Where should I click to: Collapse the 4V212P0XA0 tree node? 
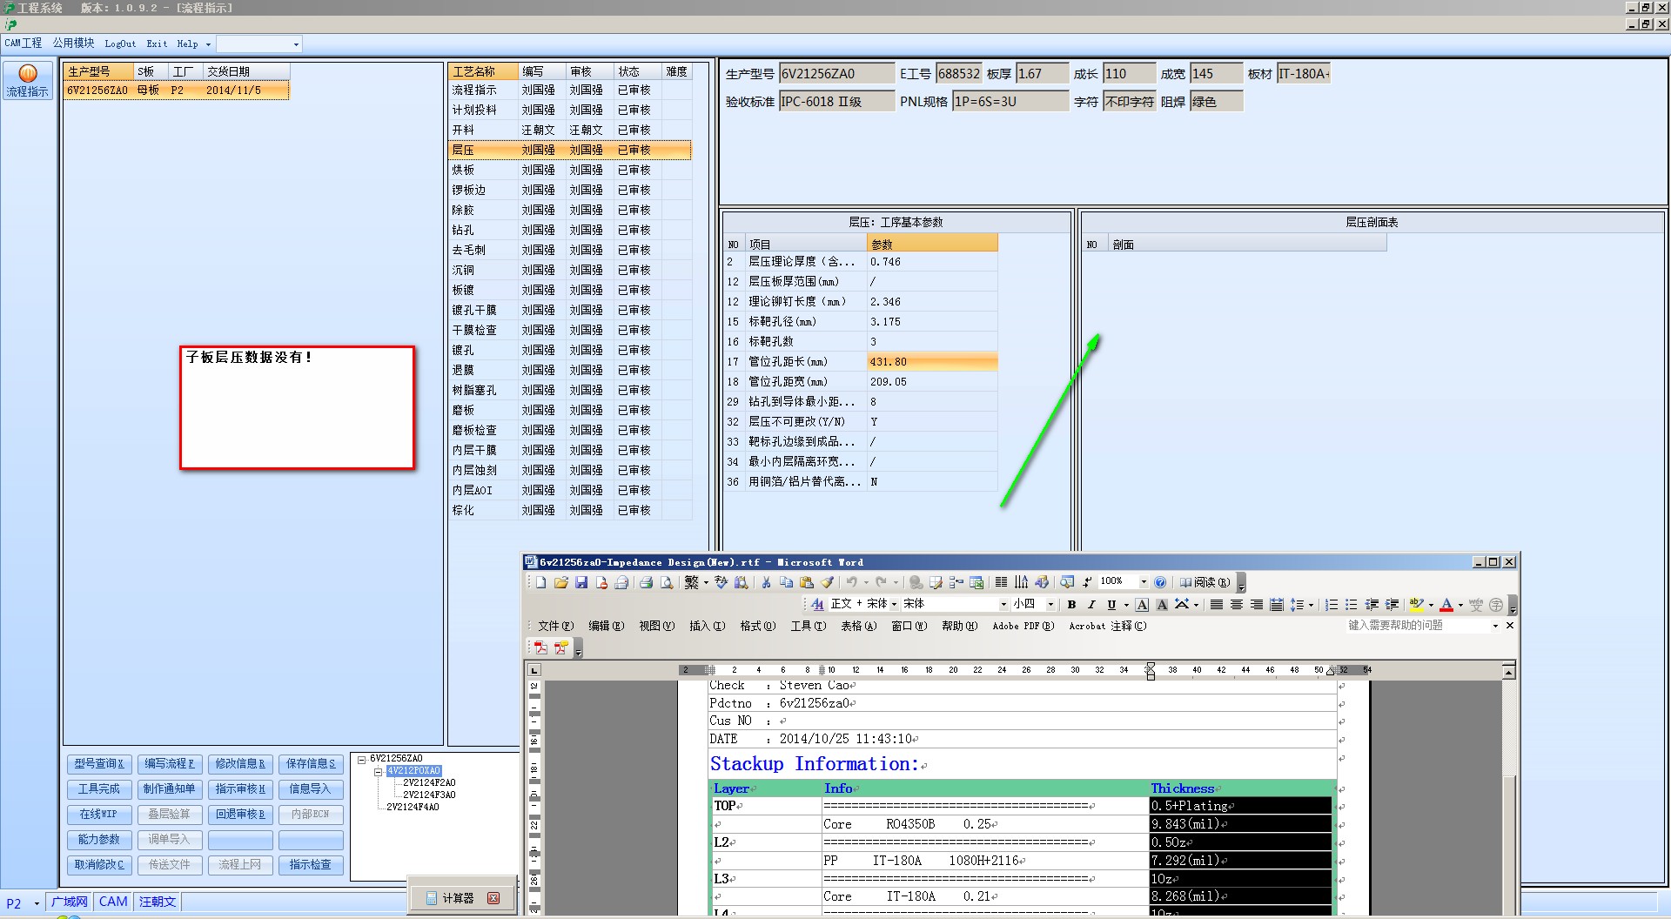(x=378, y=771)
